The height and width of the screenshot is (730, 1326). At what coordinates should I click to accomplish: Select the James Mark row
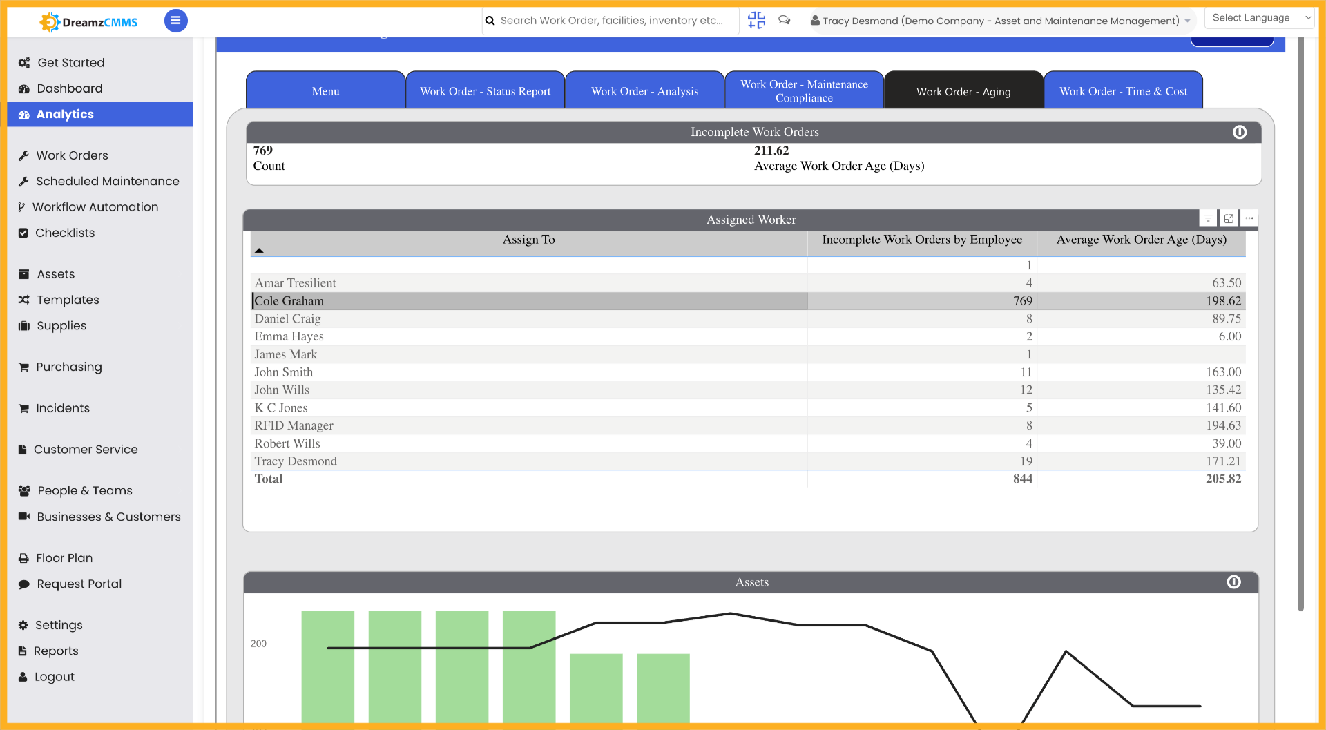pyautogui.click(x=748, y=354)
